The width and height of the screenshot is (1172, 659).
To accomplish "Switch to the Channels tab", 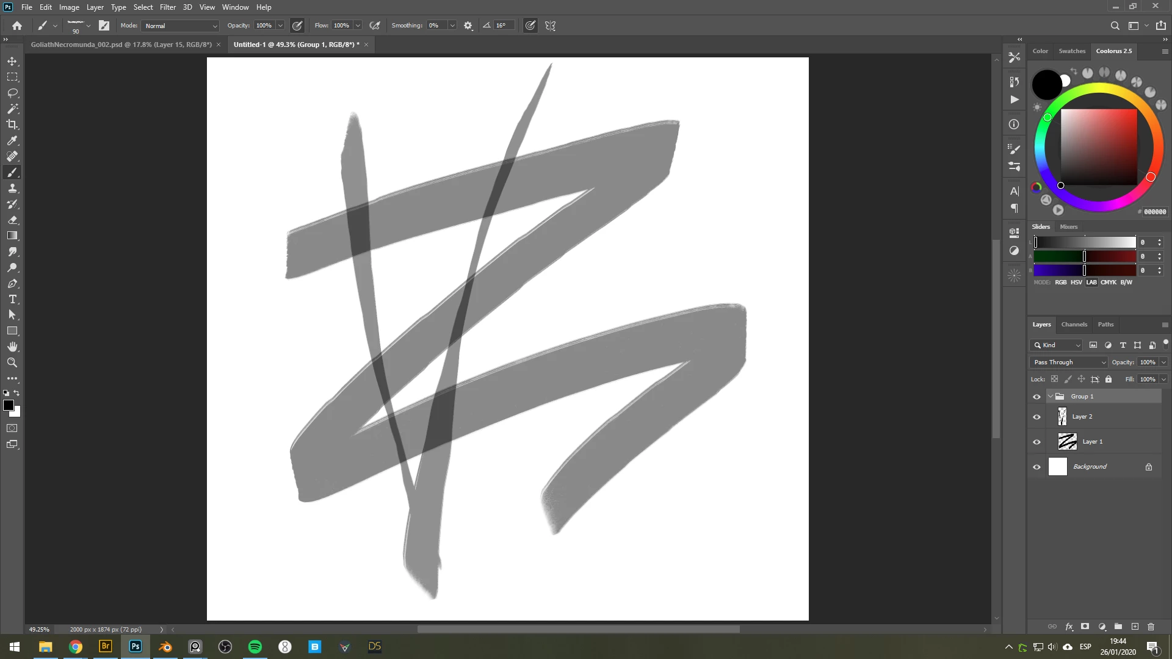I will point(1074,325).
